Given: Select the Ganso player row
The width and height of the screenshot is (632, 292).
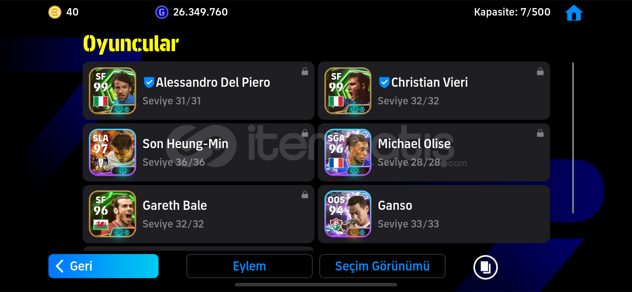Looking at the screenshot, I should 434,214.
